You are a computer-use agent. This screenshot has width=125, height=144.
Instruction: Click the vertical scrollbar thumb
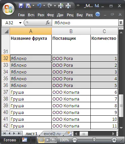point(121,106)
